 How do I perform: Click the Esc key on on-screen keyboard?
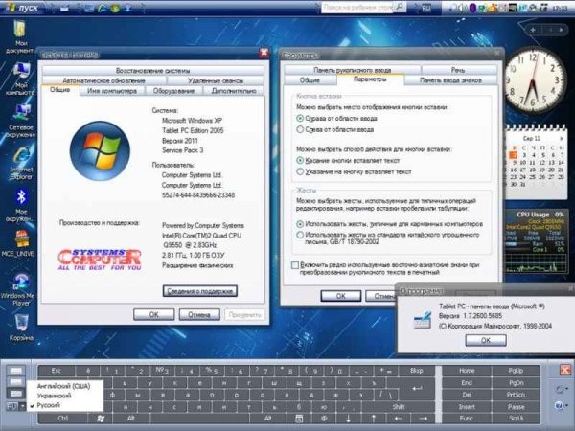pyautogui.click(x=57, y=371)
